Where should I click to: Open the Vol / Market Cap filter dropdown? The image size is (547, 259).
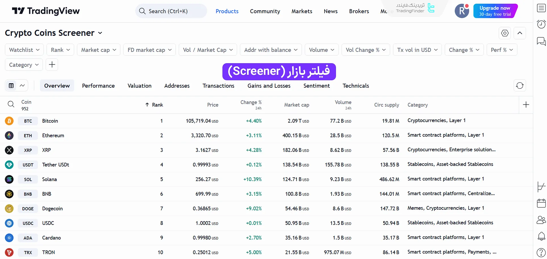click(x=208, y=50)
